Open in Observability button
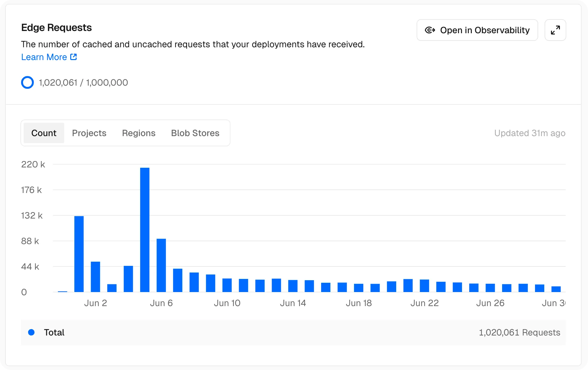This screenshot has height=370, width=588. [477, 30]
